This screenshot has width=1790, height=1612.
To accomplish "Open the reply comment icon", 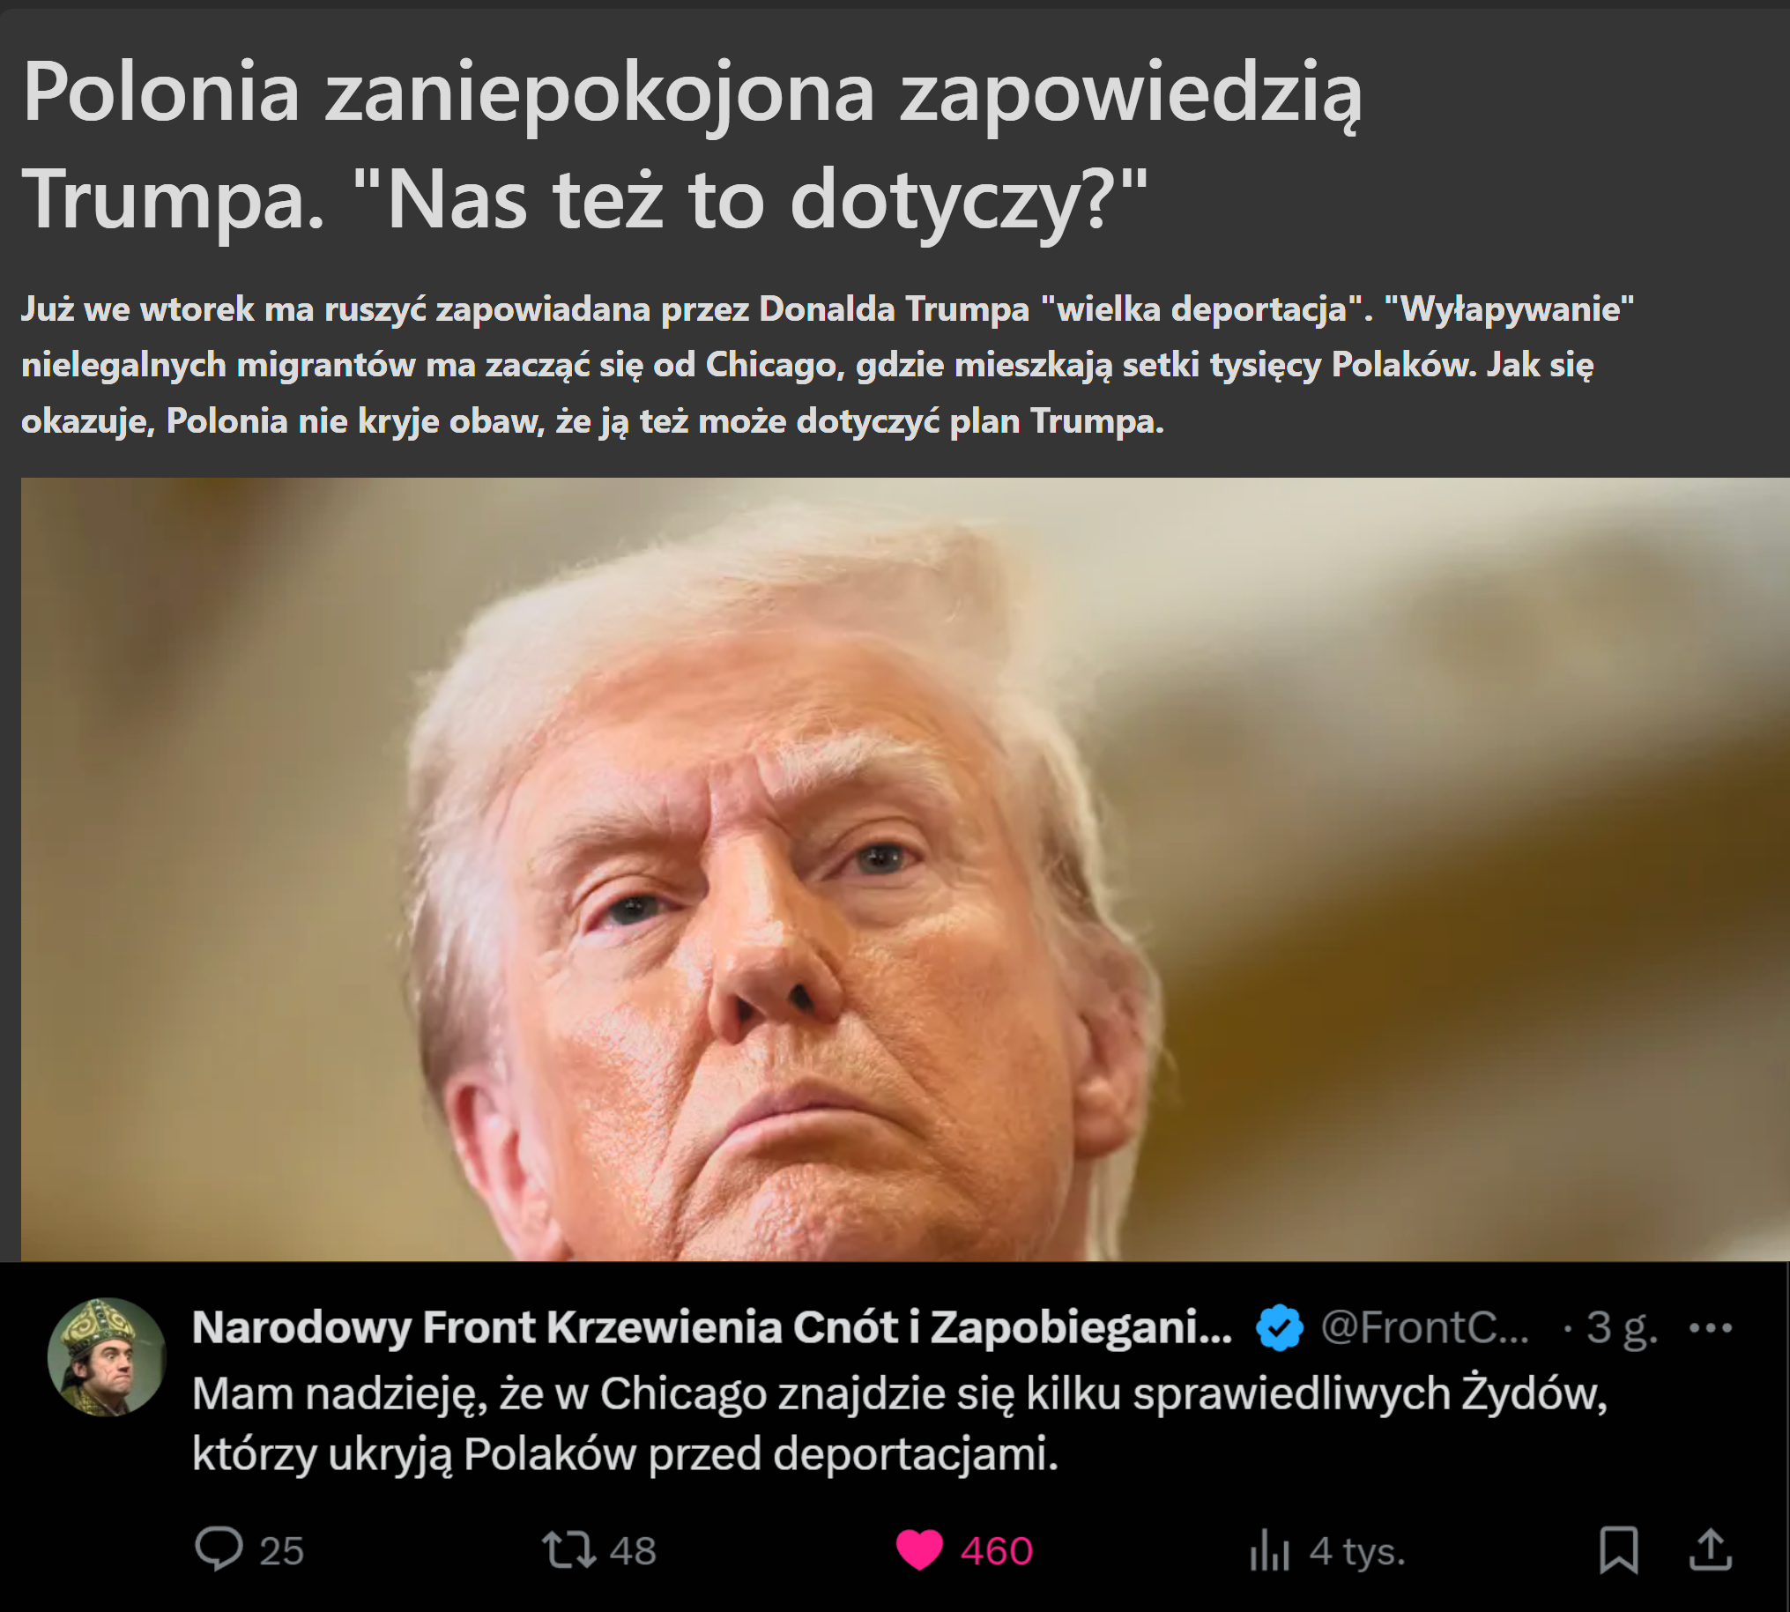I will pyautogui.click(x=218, y=1550).
